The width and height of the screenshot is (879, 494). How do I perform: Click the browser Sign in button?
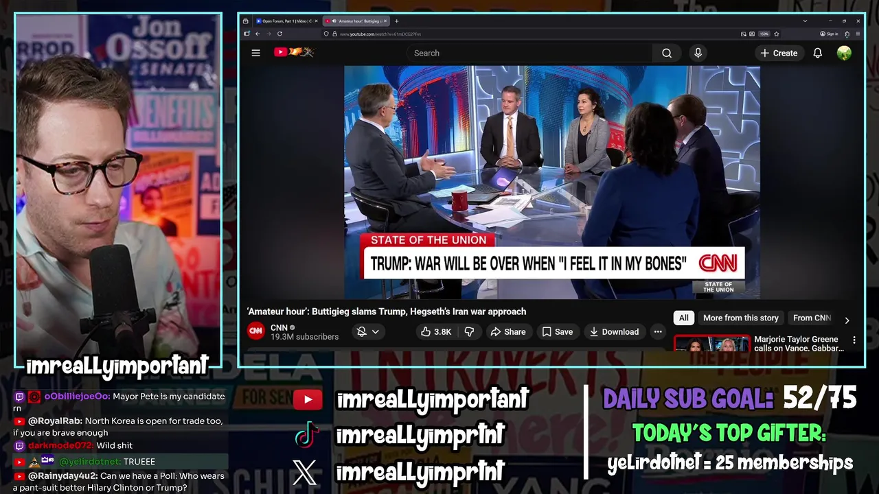[x=829, y=34]
